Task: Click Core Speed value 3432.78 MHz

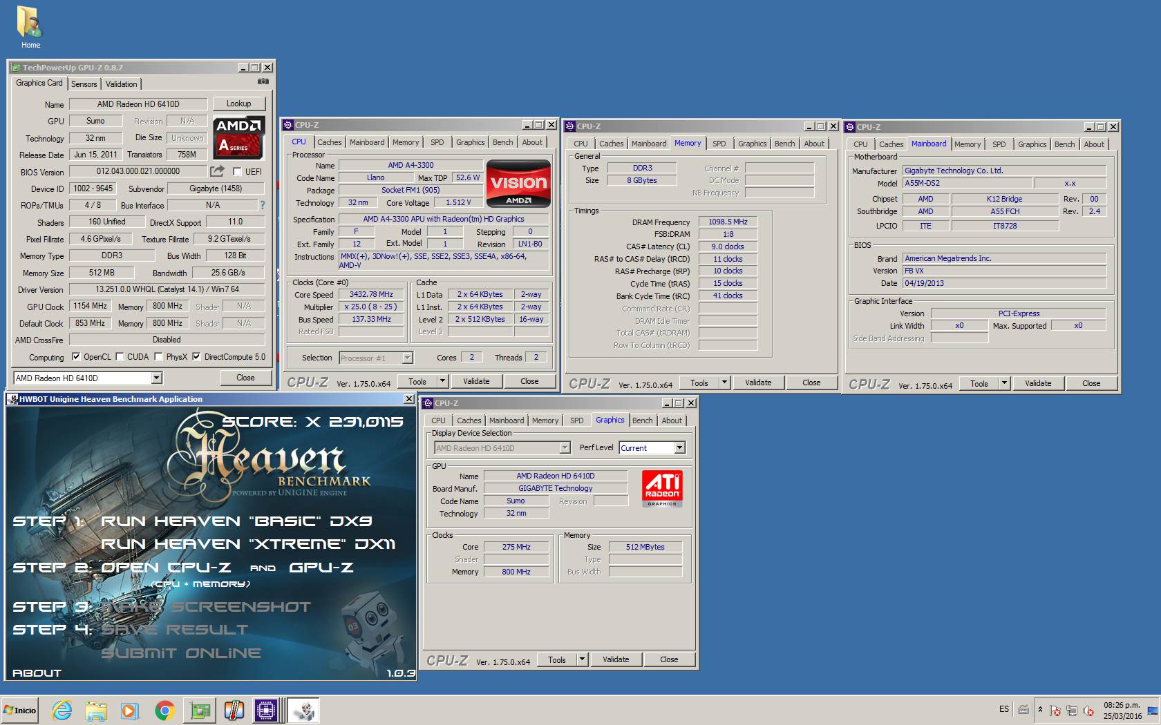Action: (x=371, y=294)
